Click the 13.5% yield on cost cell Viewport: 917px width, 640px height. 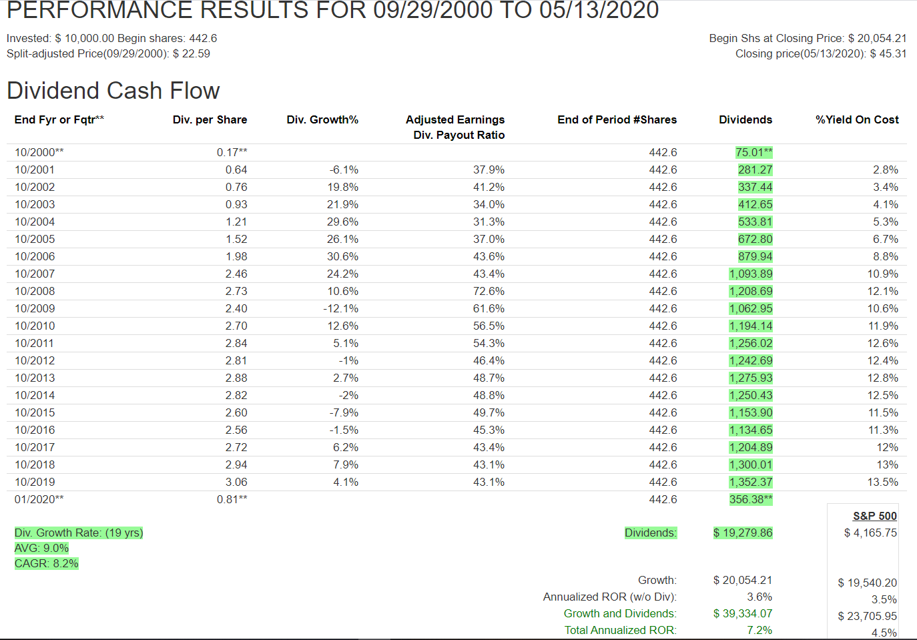pyautogui.click(x=883, y=482)
